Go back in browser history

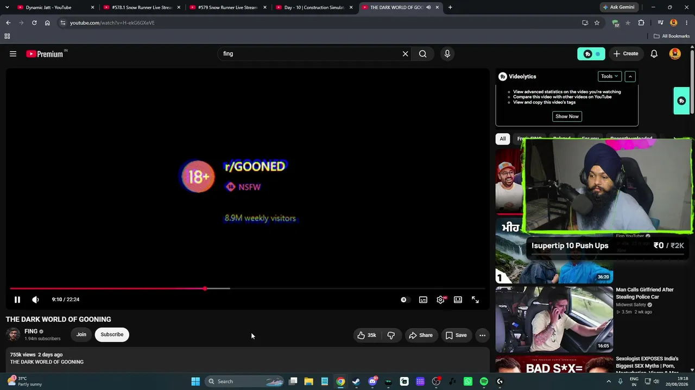click(x=8, y=23)
